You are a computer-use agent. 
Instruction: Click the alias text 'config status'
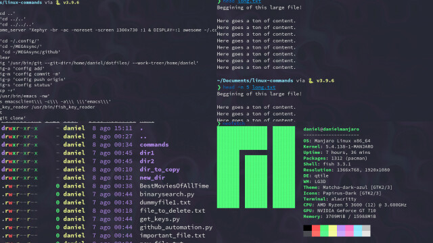click(x=33, y=85)
